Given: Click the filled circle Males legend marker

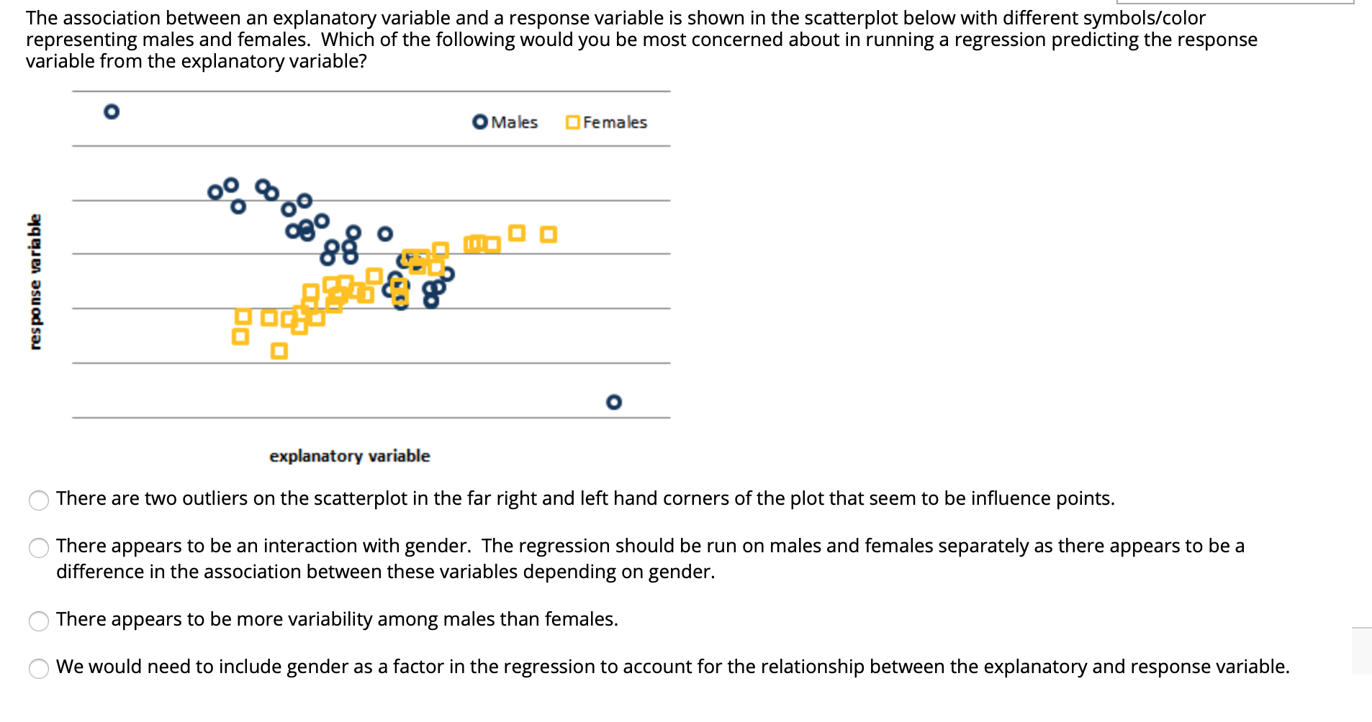Looking at the screenshot, I should click(x=479, y=122).
